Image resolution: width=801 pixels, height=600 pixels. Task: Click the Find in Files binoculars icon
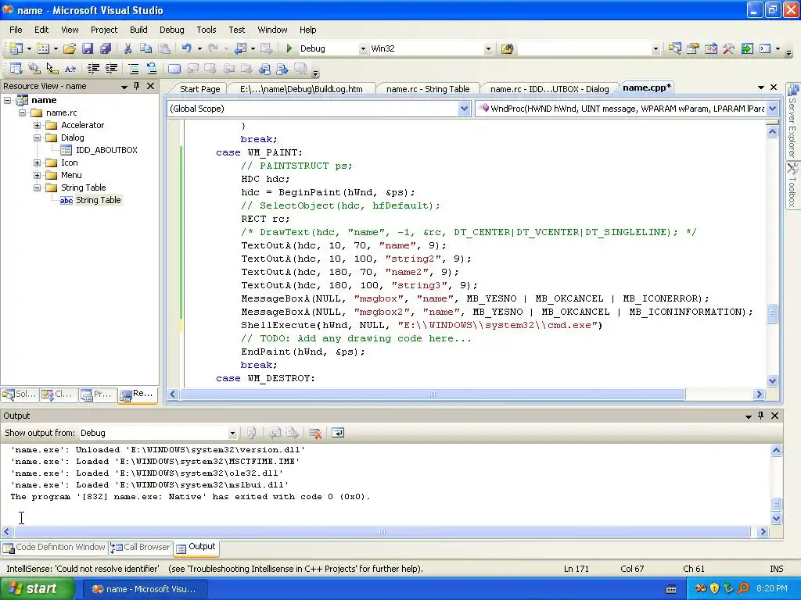(x=507, y=48)
